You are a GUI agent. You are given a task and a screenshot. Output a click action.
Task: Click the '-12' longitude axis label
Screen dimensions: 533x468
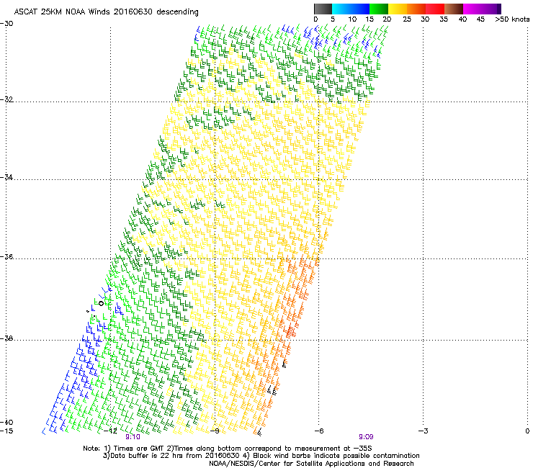111,431
